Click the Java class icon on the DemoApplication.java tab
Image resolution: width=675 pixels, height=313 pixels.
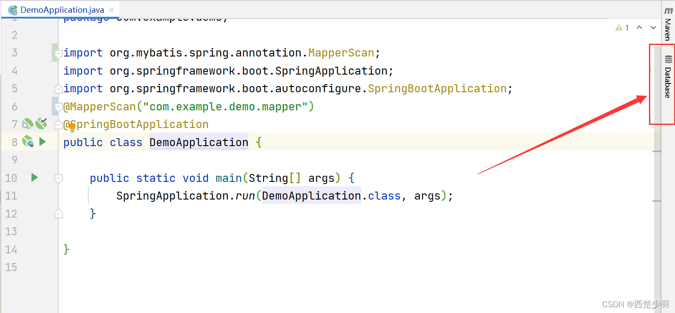coord(13,10)
